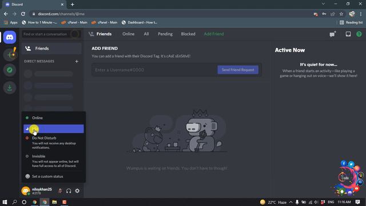Expand the tab search chevron
366x206 pixels.
click(x=323, y=4)
